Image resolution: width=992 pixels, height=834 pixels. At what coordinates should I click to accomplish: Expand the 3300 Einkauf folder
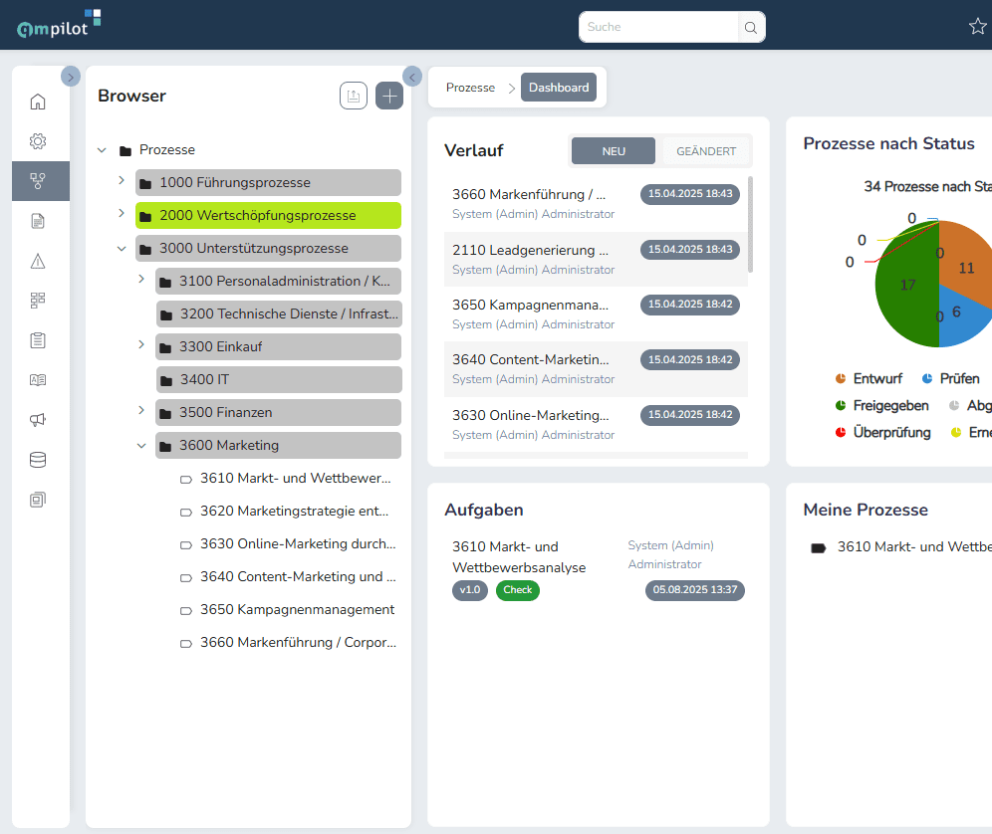pyautogui.click(x=141, y=345)
